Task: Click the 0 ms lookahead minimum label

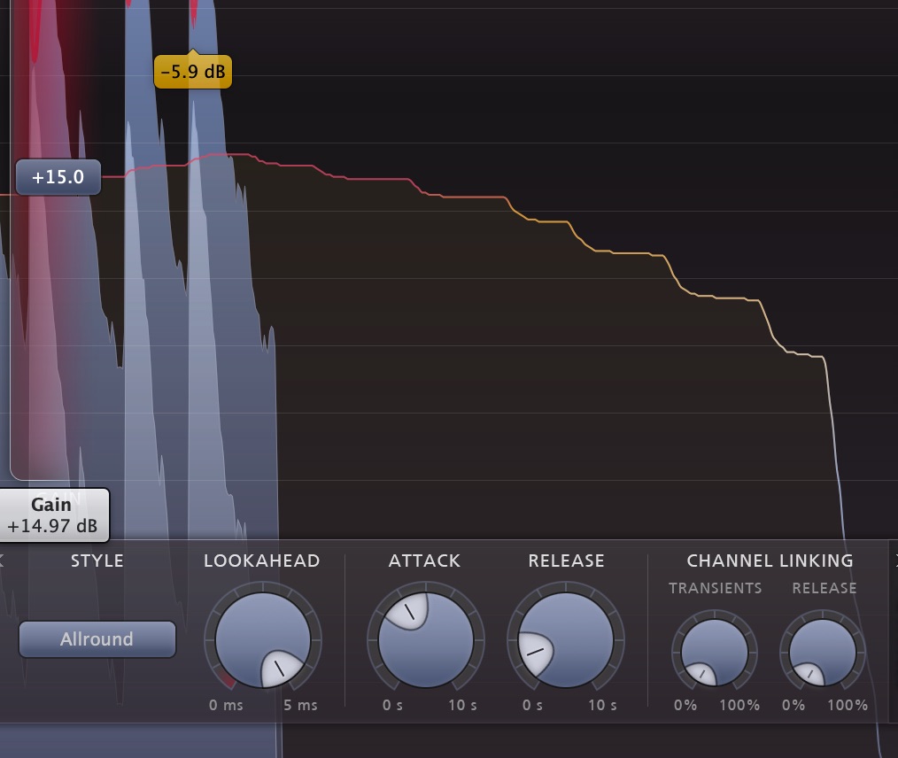Action: (x=226, y=705)
